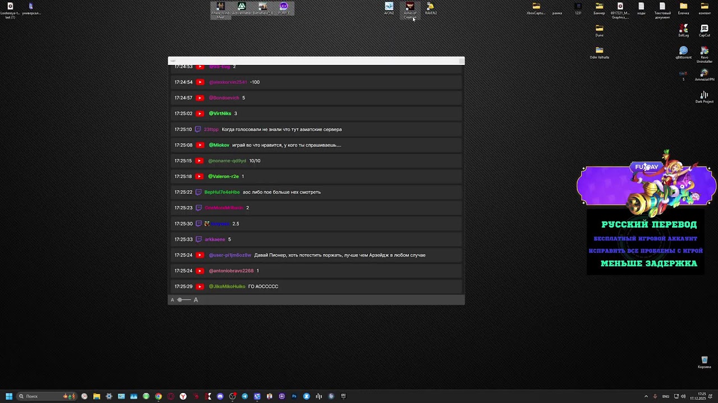
Task: Click the AmneziaVPN desktop shortcut
Action: pyautogui.click(x=705, y=76)
